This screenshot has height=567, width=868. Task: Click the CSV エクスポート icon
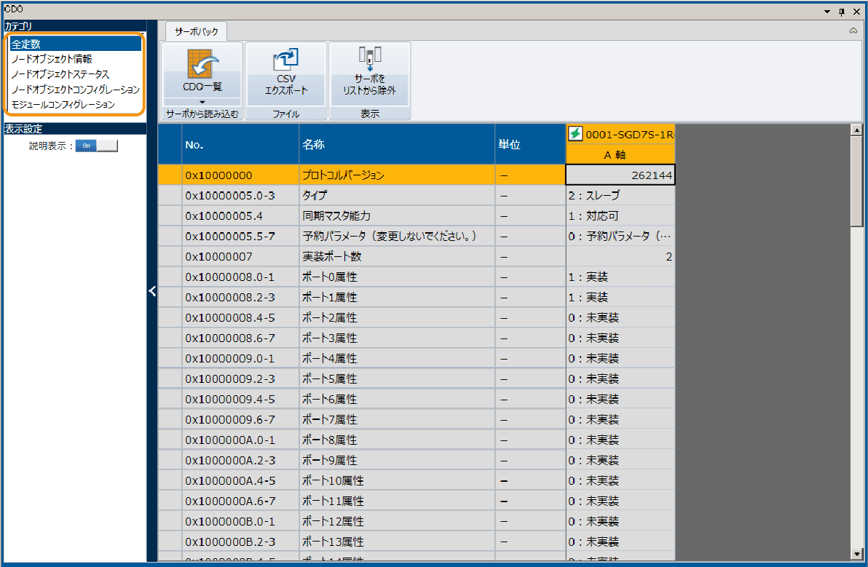point(285,60)
